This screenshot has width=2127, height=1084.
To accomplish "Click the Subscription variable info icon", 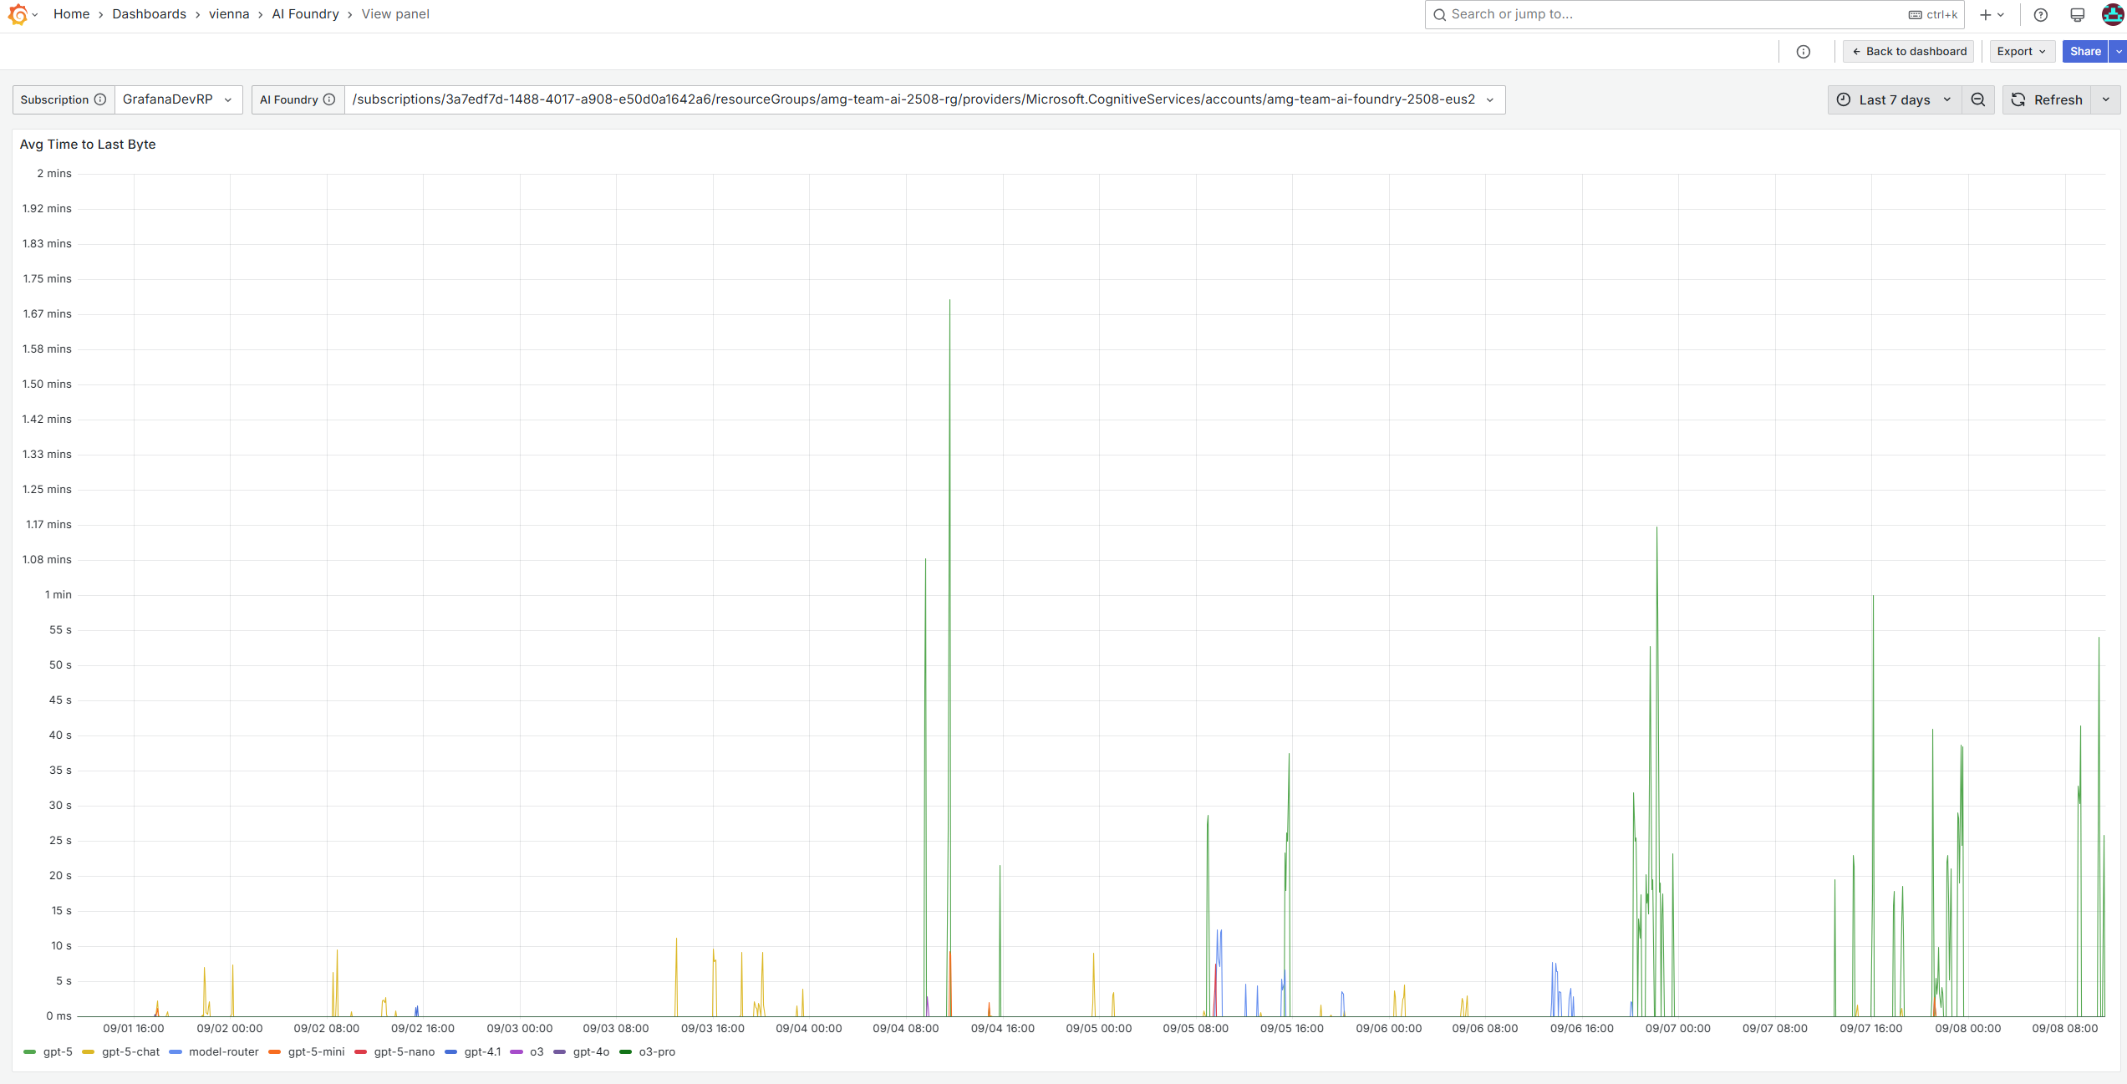I will (x=100, y=99).
